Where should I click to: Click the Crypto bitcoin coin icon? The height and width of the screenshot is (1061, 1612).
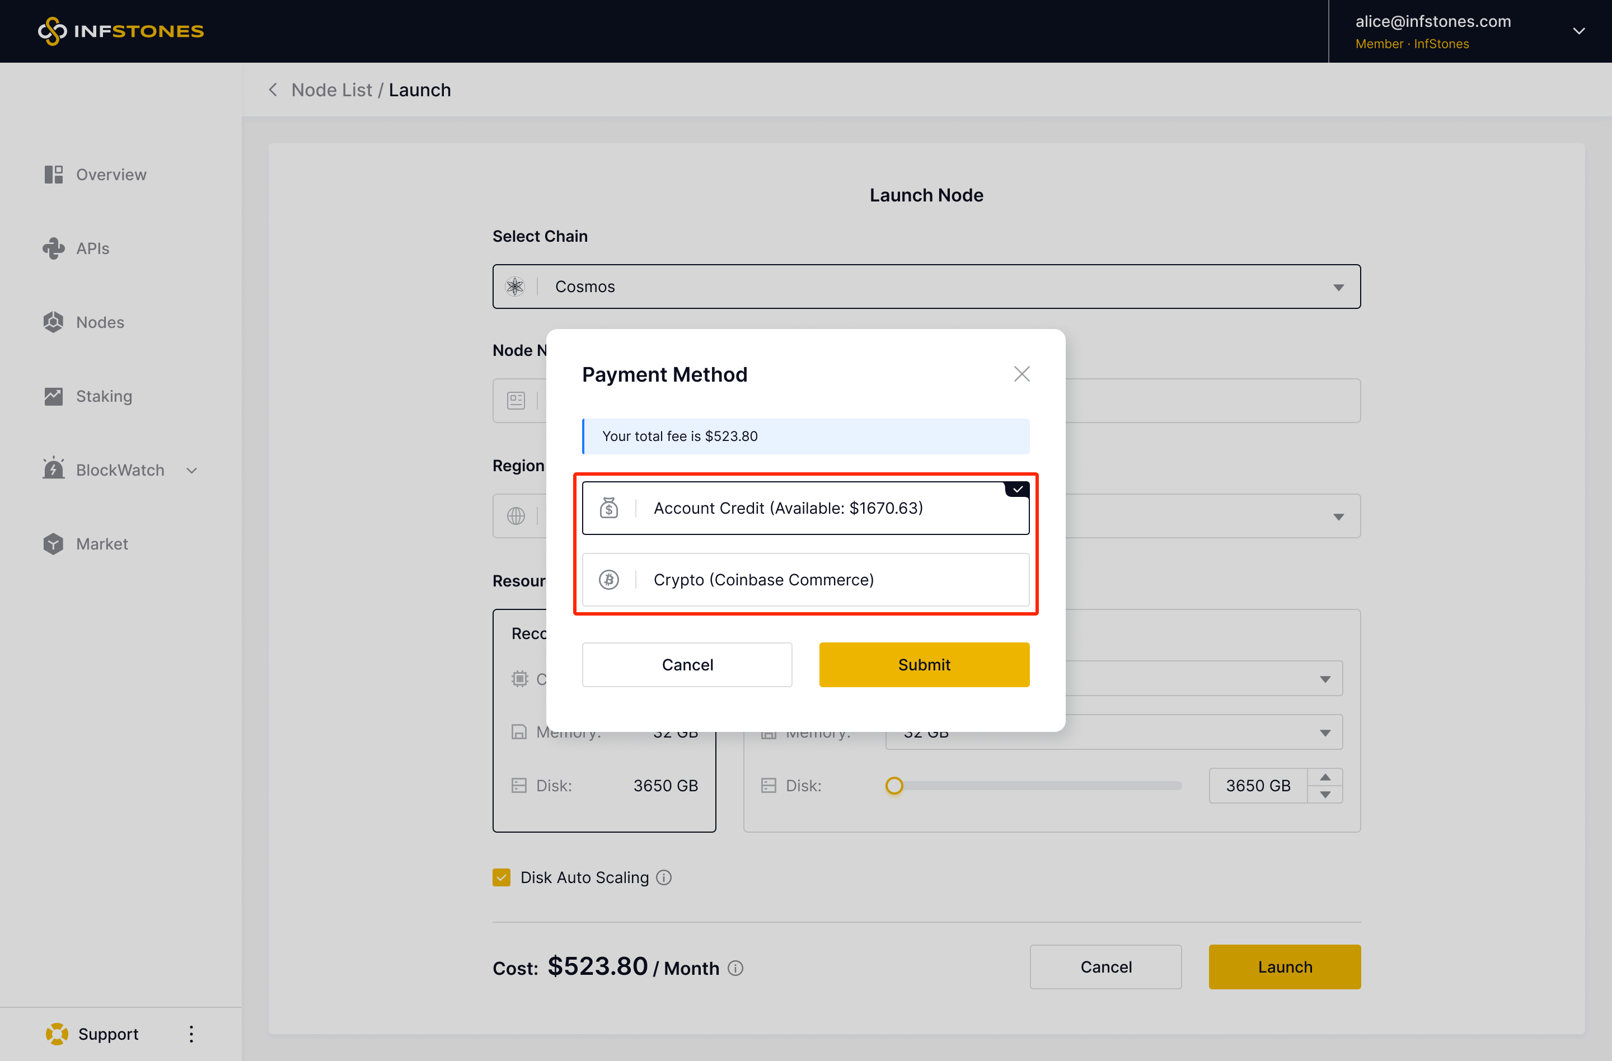(x=609, y=580)
